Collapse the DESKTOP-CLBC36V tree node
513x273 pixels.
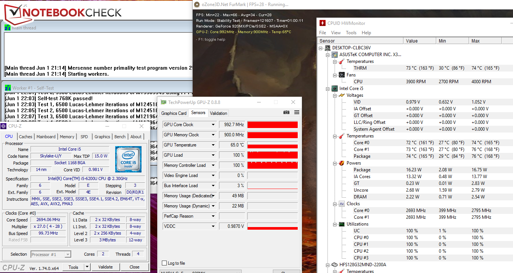321,48
